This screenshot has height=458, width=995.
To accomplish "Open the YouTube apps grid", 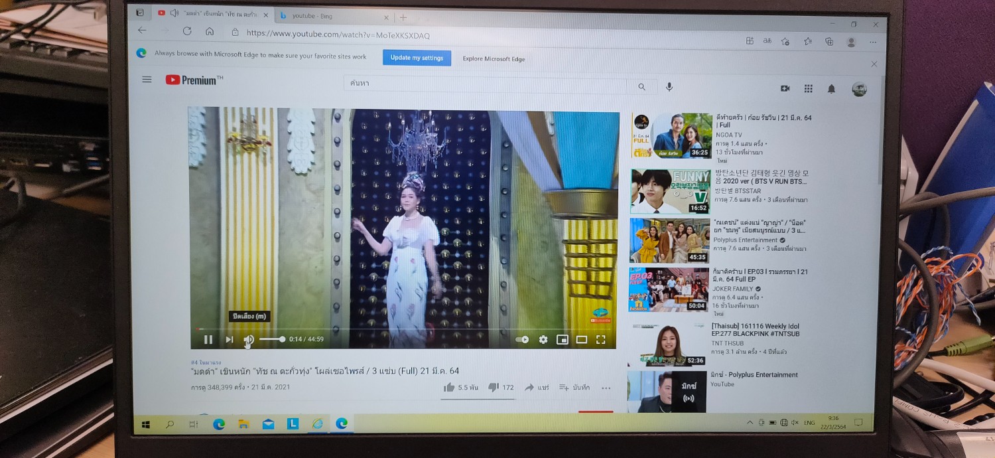I will pos(809,88).
